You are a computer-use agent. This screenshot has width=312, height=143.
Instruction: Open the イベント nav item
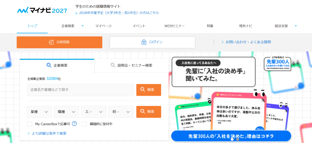(x=139, y=26)
